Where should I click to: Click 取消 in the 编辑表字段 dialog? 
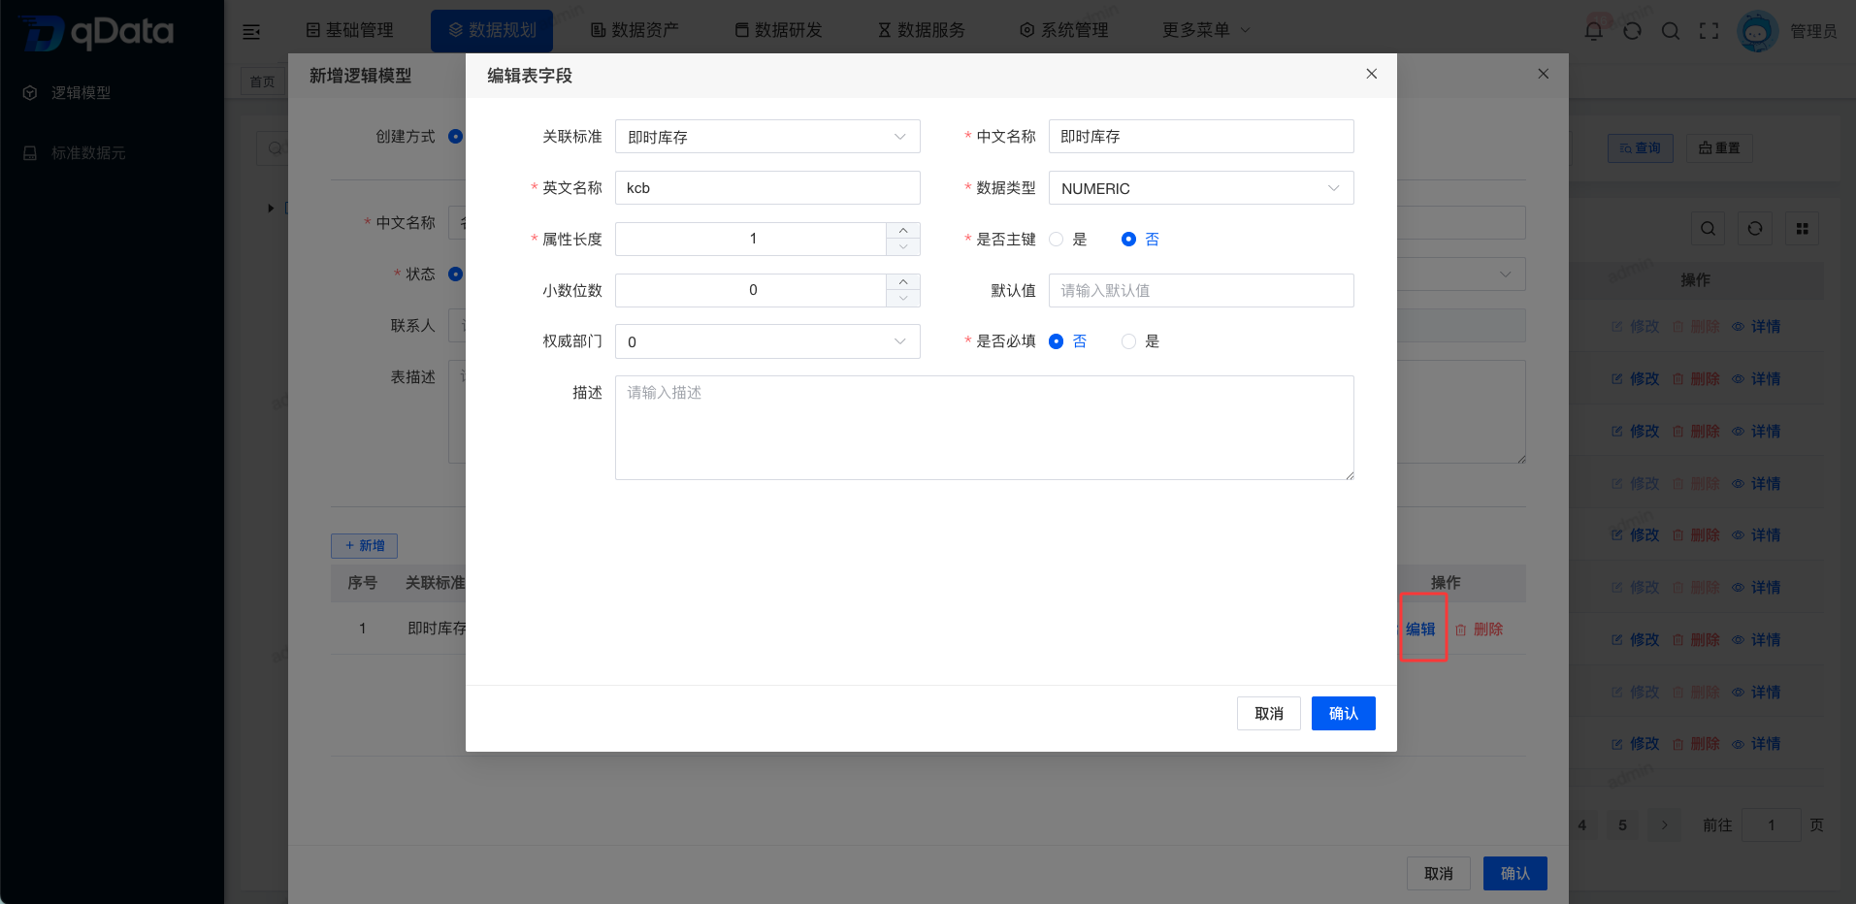[x=1269, y=714]
